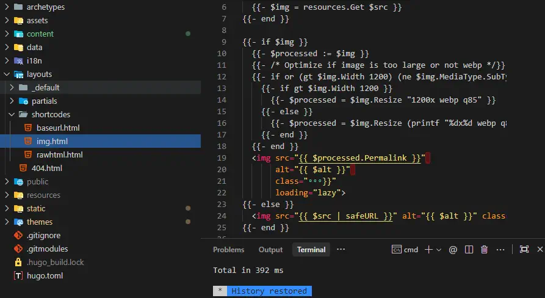The image size is (545, 298).
Task: Click the git icon beside .gitignore
Action: [x=18, y=236]
